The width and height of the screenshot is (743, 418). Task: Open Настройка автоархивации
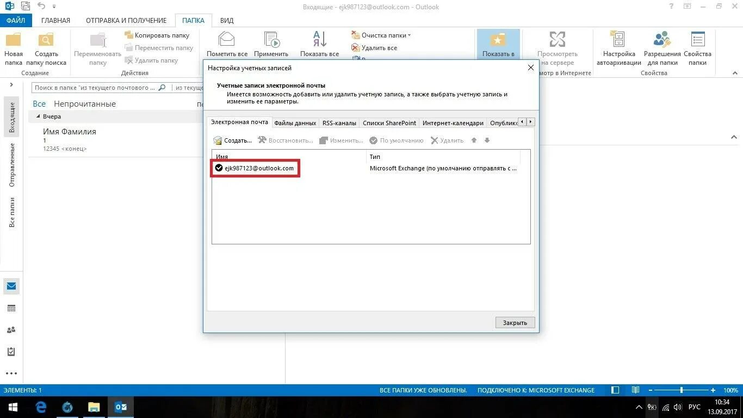point(619,48)
